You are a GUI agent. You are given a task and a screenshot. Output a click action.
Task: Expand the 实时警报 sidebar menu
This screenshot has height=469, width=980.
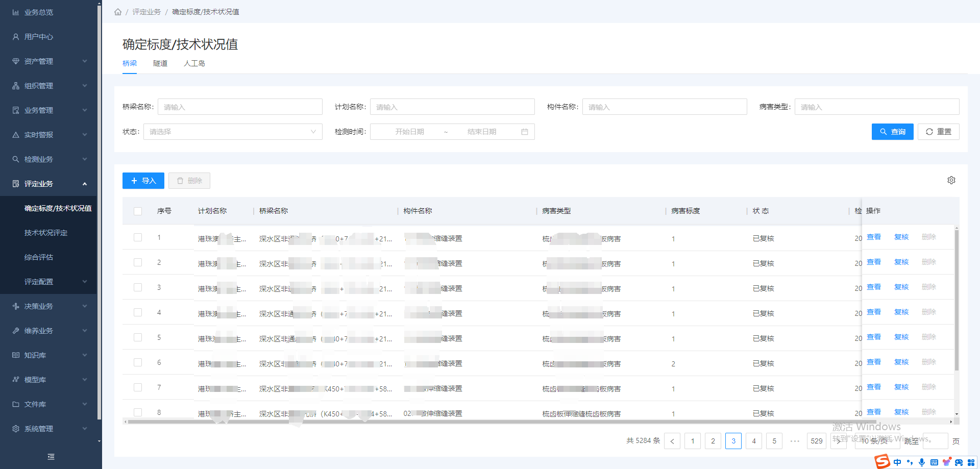(x=85, y=135)
